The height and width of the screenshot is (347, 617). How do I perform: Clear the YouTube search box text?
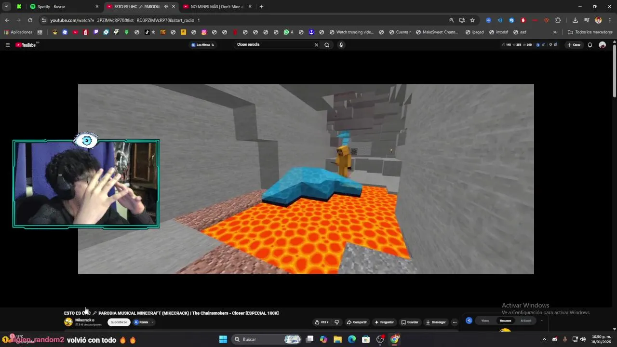316,45
